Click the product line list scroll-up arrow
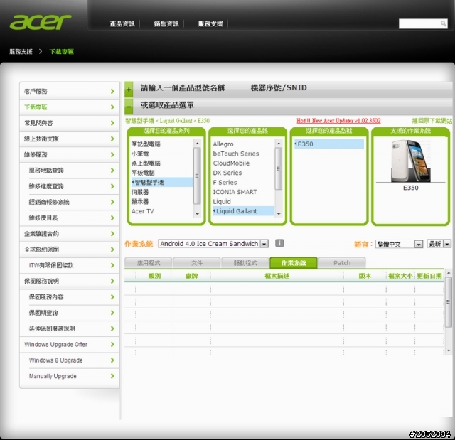The image size is (455, 440). point(279,143)
